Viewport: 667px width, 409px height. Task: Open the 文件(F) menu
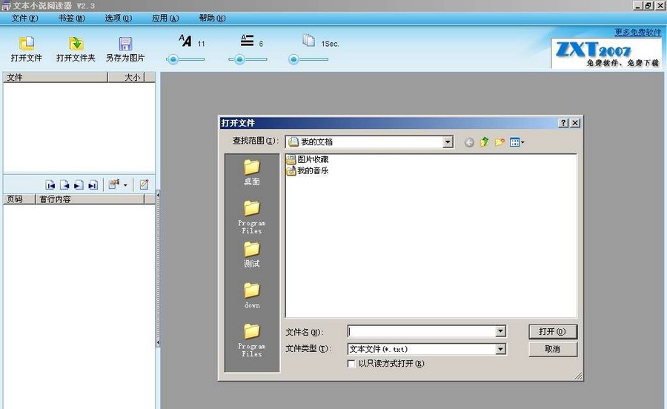point(24,19)
